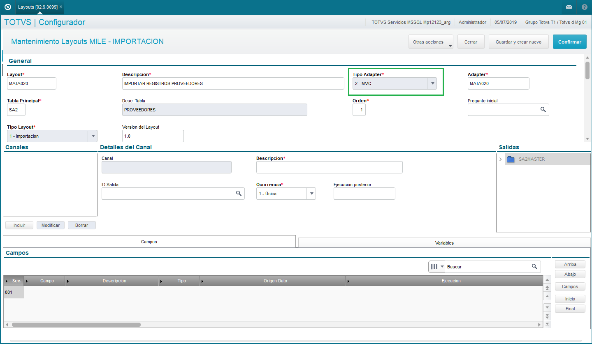Sort by the Sec. column header
592x344 pixels.
pos(14,281)
